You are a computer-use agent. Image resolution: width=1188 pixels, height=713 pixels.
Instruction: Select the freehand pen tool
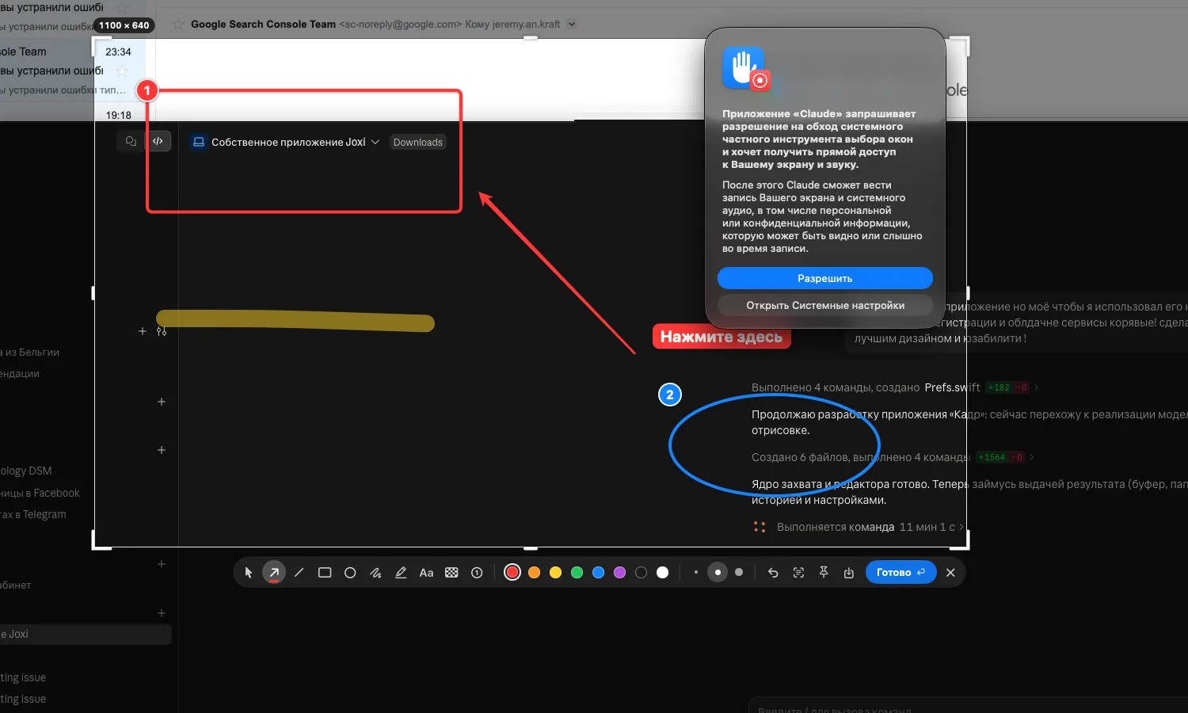375,573
